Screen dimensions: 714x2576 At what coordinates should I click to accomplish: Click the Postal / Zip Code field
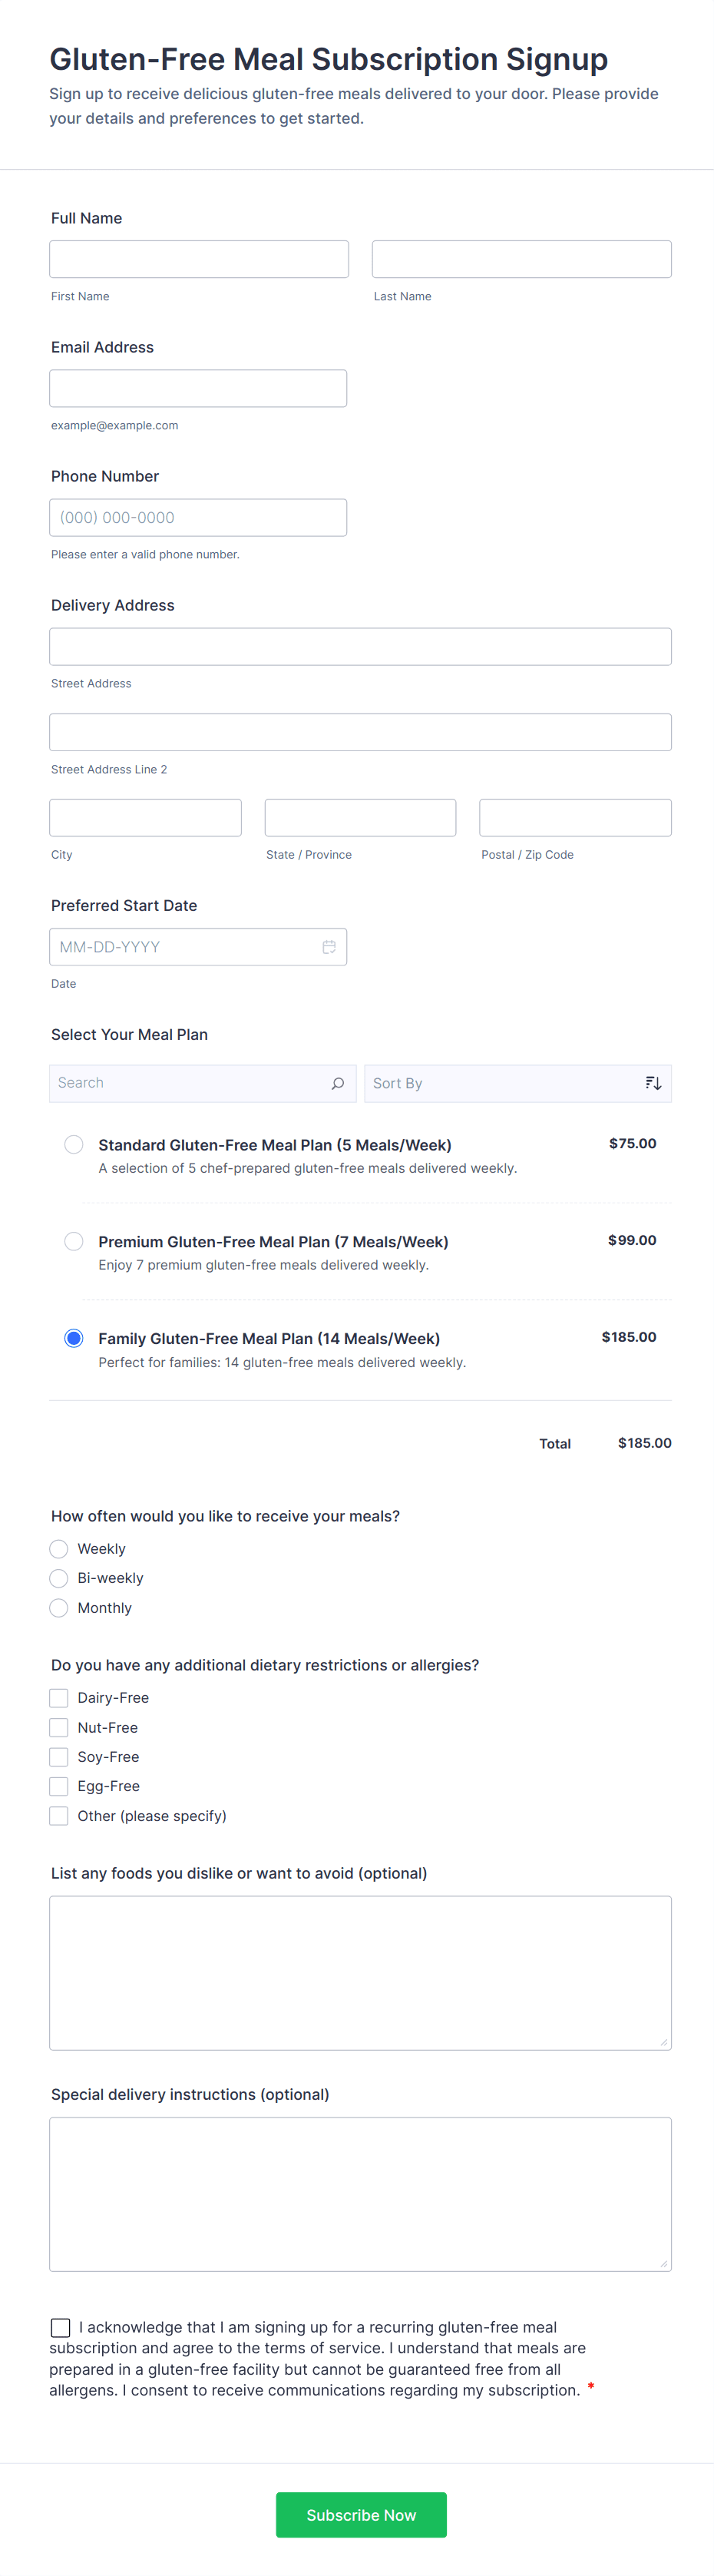(575, 818)
